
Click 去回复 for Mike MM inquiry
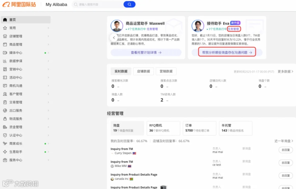pyautogui.click(x=286, y=163)
